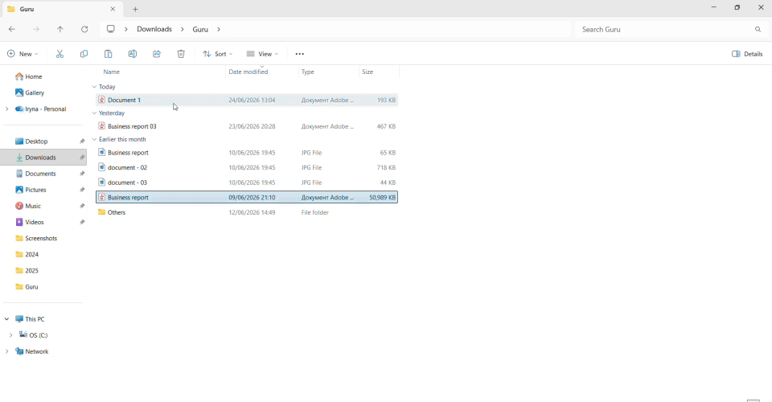772x402 pixels.
Task: Click the Downloads item in the sidebar
Action: 43,158
